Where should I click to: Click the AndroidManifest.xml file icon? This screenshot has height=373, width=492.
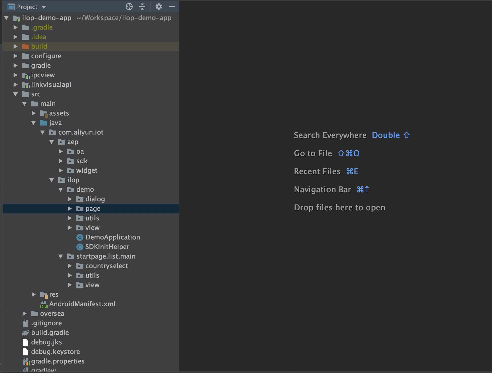44,304
